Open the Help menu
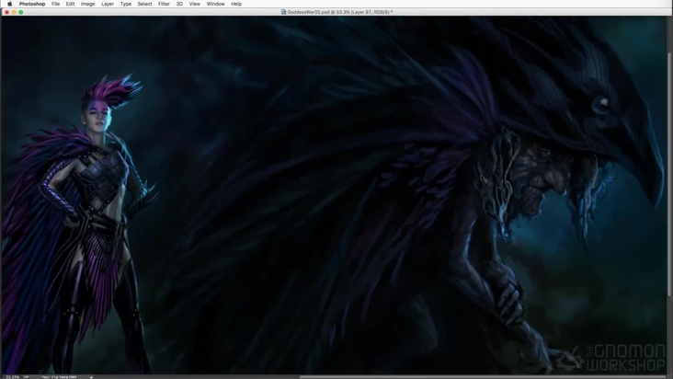This screenshot has width=673, height=379. (x=236, y=4)
